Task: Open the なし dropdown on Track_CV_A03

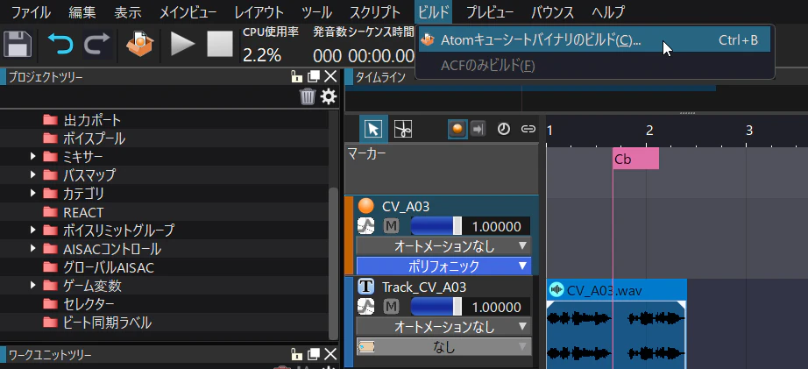Action: (x=443, y=347)
